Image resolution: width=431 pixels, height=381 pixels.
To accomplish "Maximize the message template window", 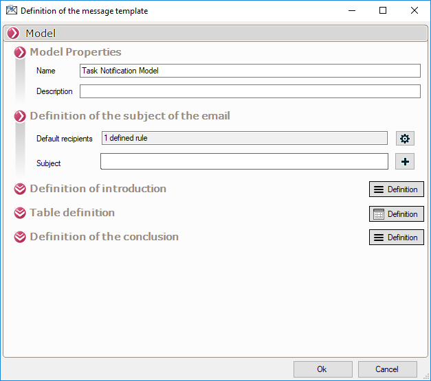I will point(383,11).
